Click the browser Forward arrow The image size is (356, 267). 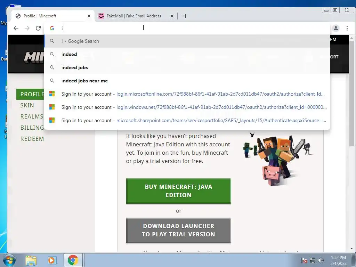[27, 28]
